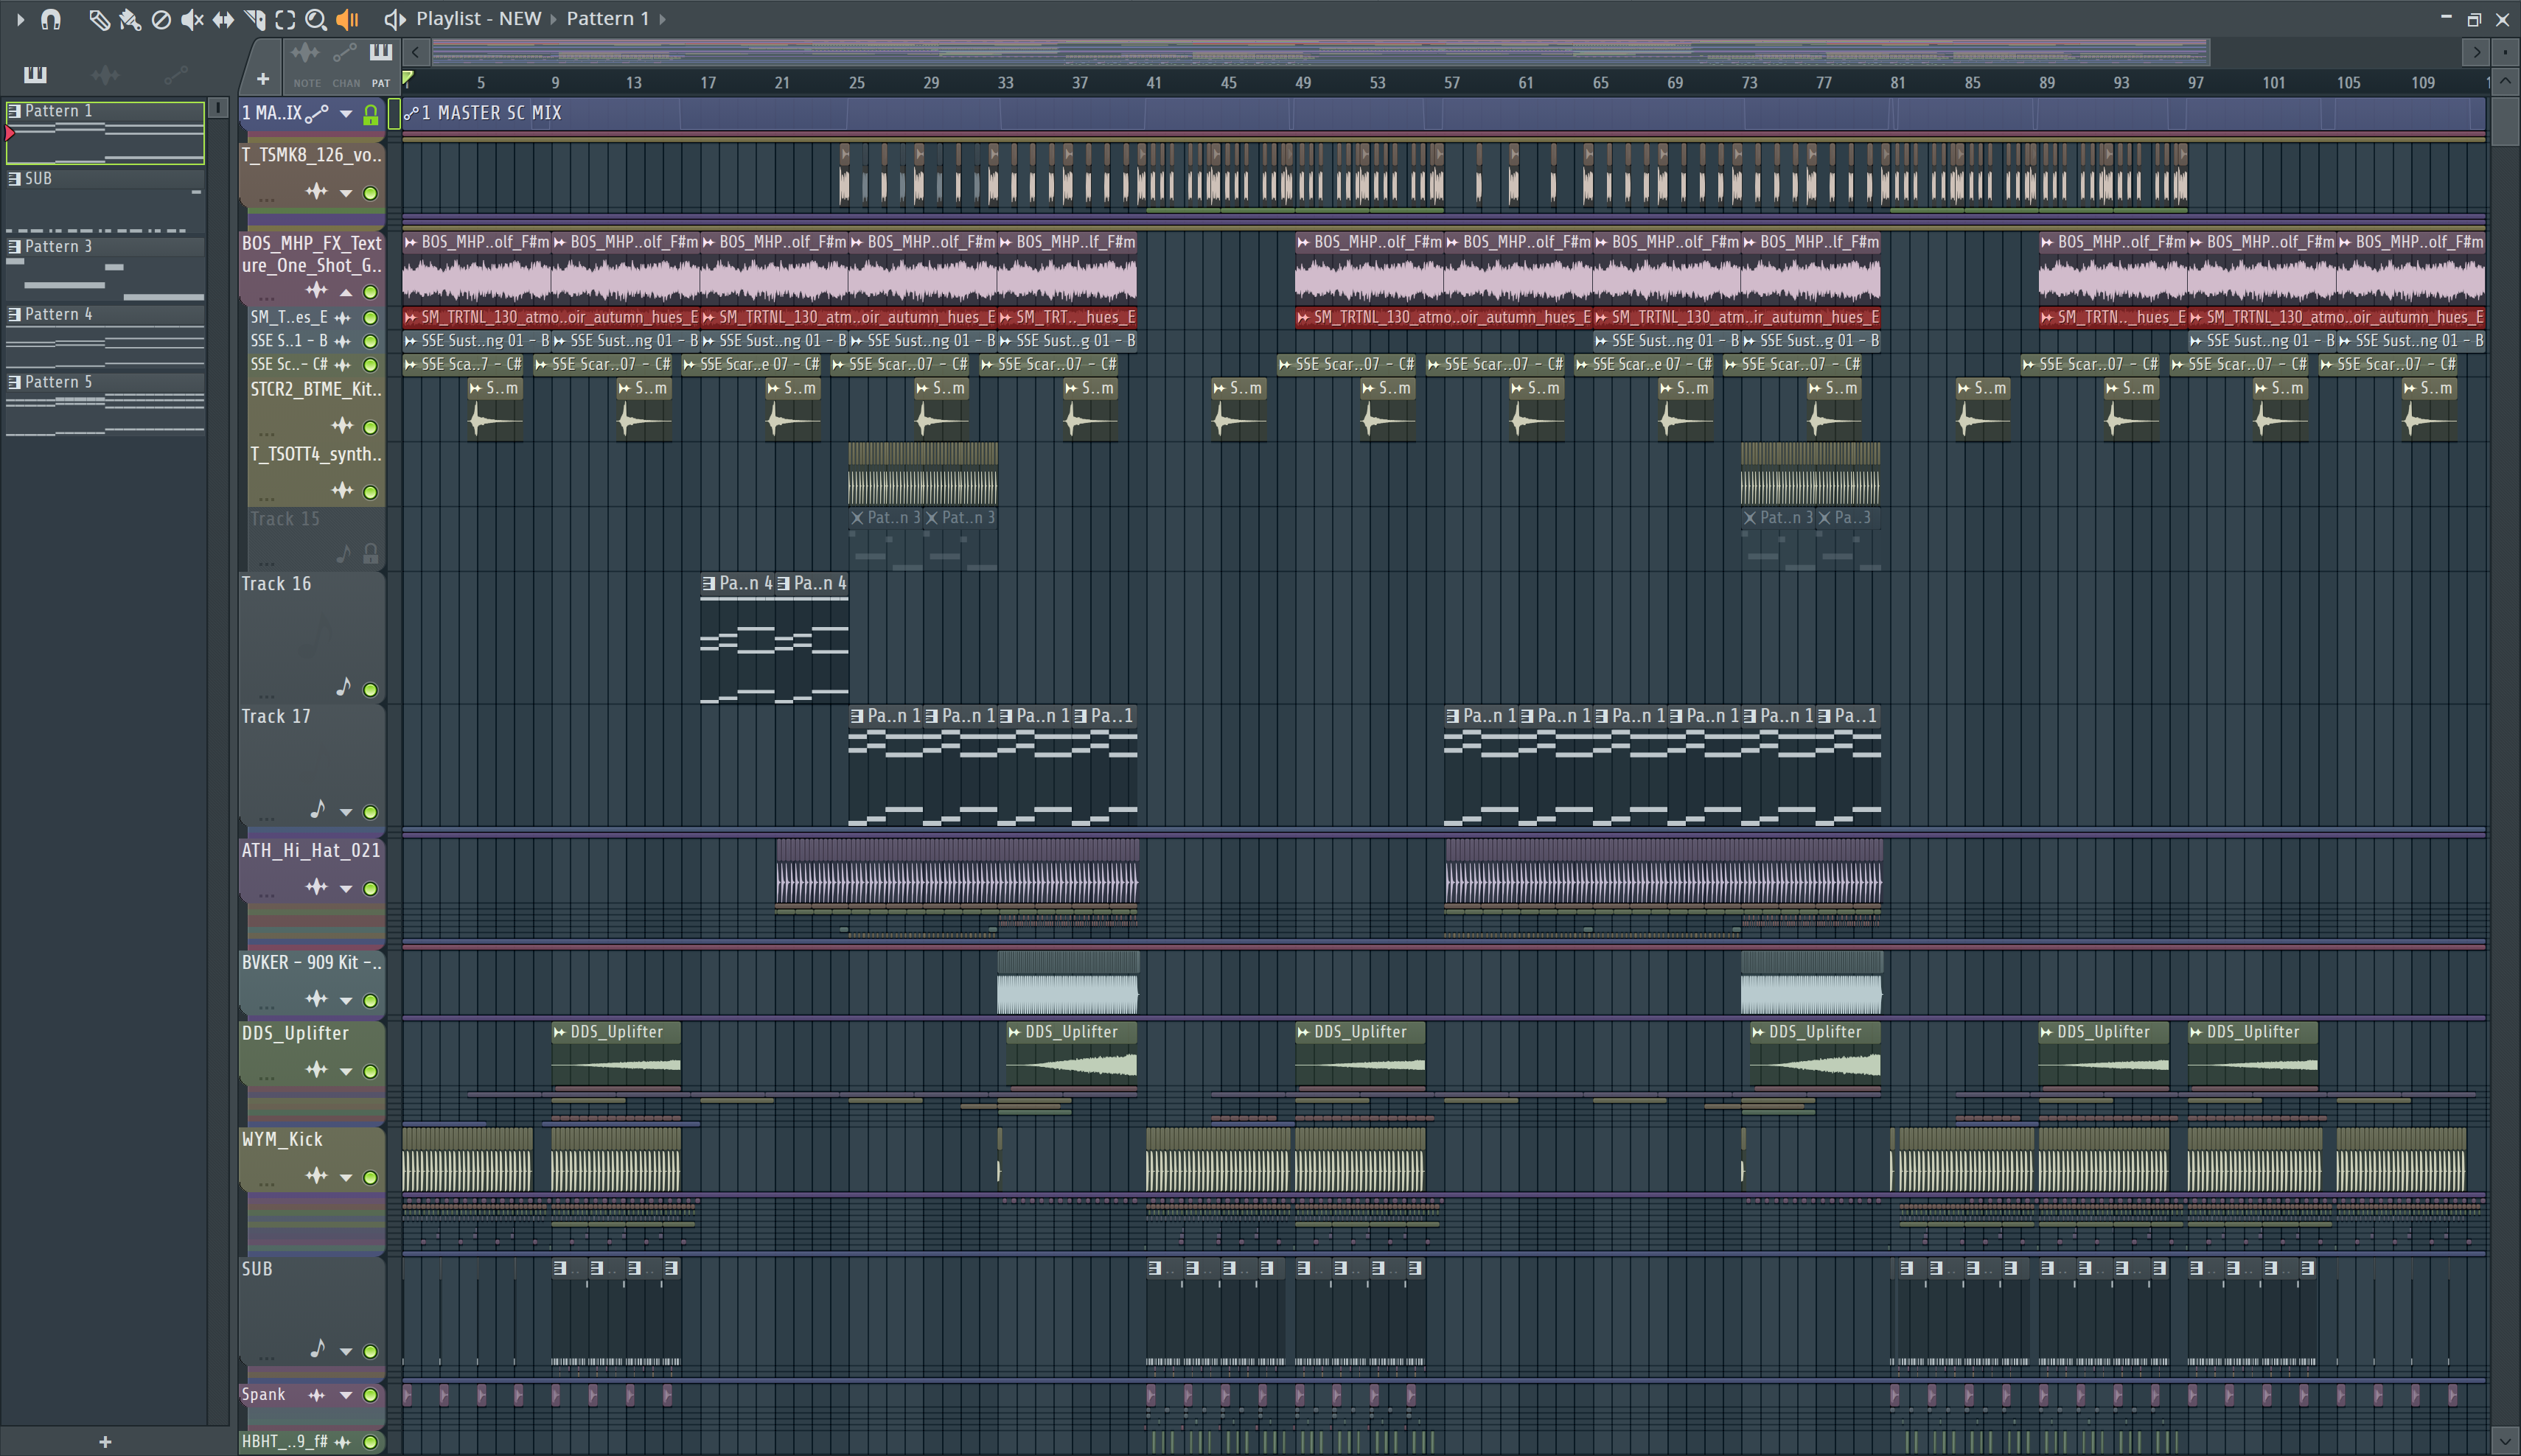The width and height of the screenshot is (2521, 1456).
Task: Add pattern with plus at picker bottom
Action: (x=105, y=1442)
